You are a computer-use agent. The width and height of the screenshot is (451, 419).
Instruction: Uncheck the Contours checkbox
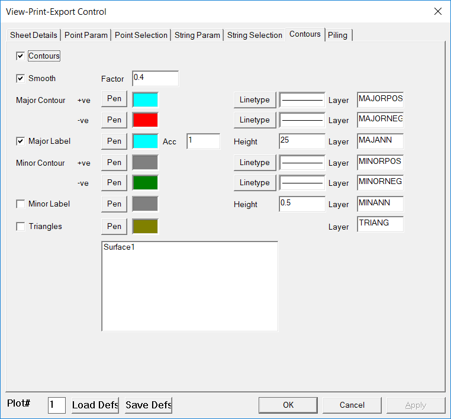coord(21,56)
